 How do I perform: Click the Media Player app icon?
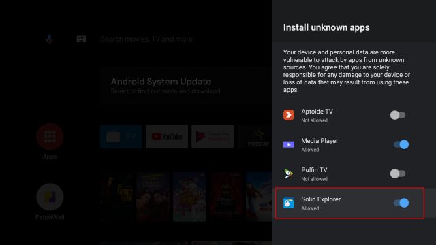289,144
